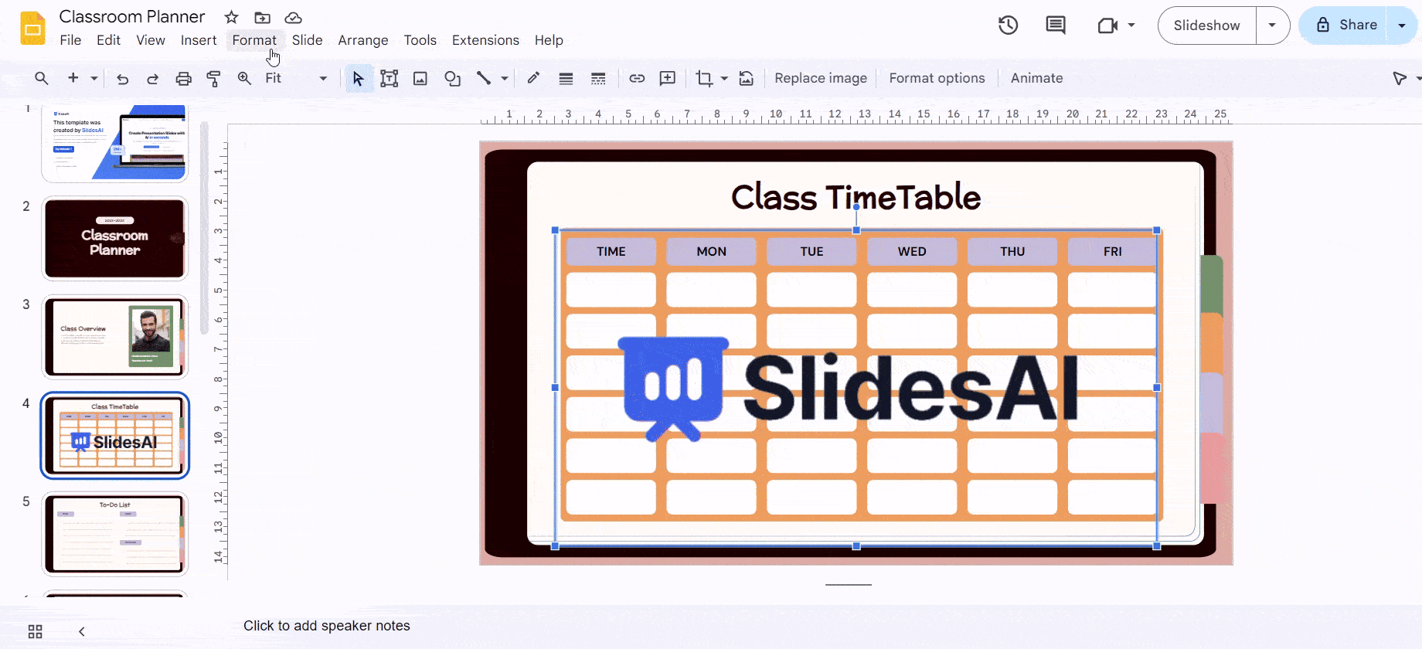Select slide 3 Class Overview thumbnail
The image size is (1422, 649).
(114, 337)
